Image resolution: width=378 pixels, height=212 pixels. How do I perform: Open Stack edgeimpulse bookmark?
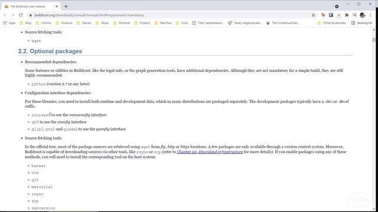245,23
